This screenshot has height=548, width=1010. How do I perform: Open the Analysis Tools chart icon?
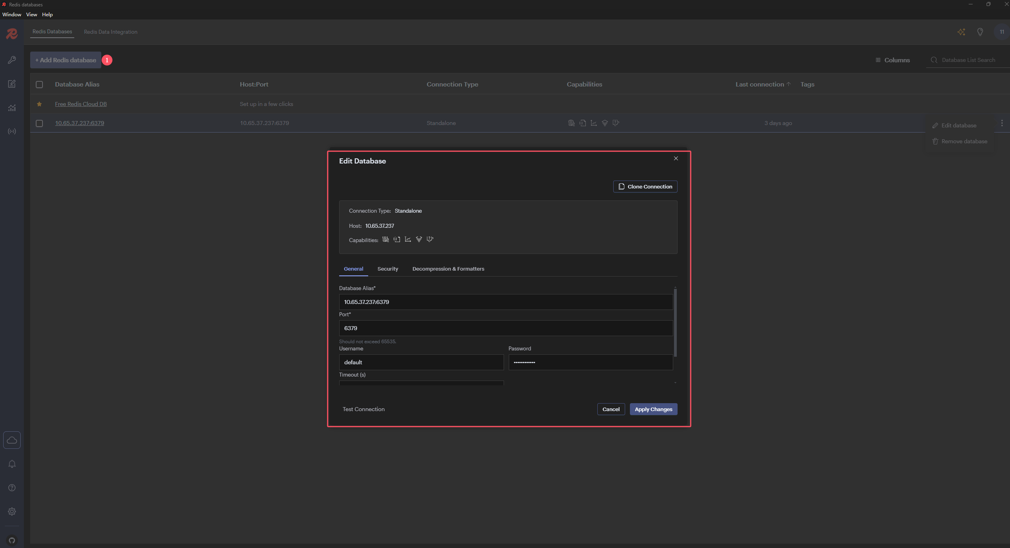(x=12, y=108)
